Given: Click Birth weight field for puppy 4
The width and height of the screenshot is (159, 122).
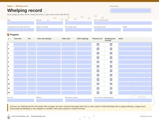Looking at the screenshot, I should (84, 58).
